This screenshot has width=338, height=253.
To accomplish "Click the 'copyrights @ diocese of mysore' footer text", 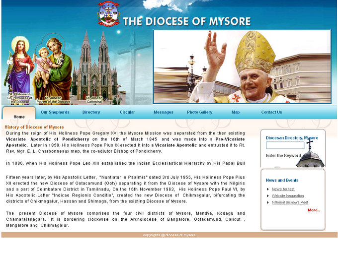I will pos(169,235).
